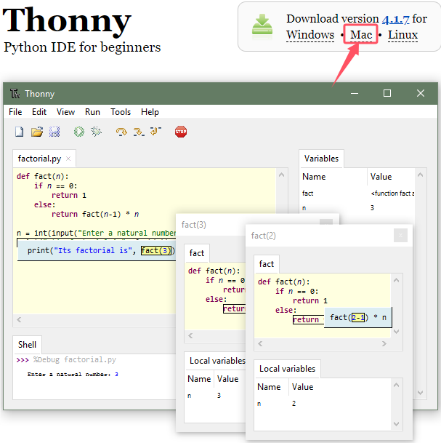441x443 pixels.
Task: Click fact(2) local variables scroll down arrow
Action: point(396,424)
